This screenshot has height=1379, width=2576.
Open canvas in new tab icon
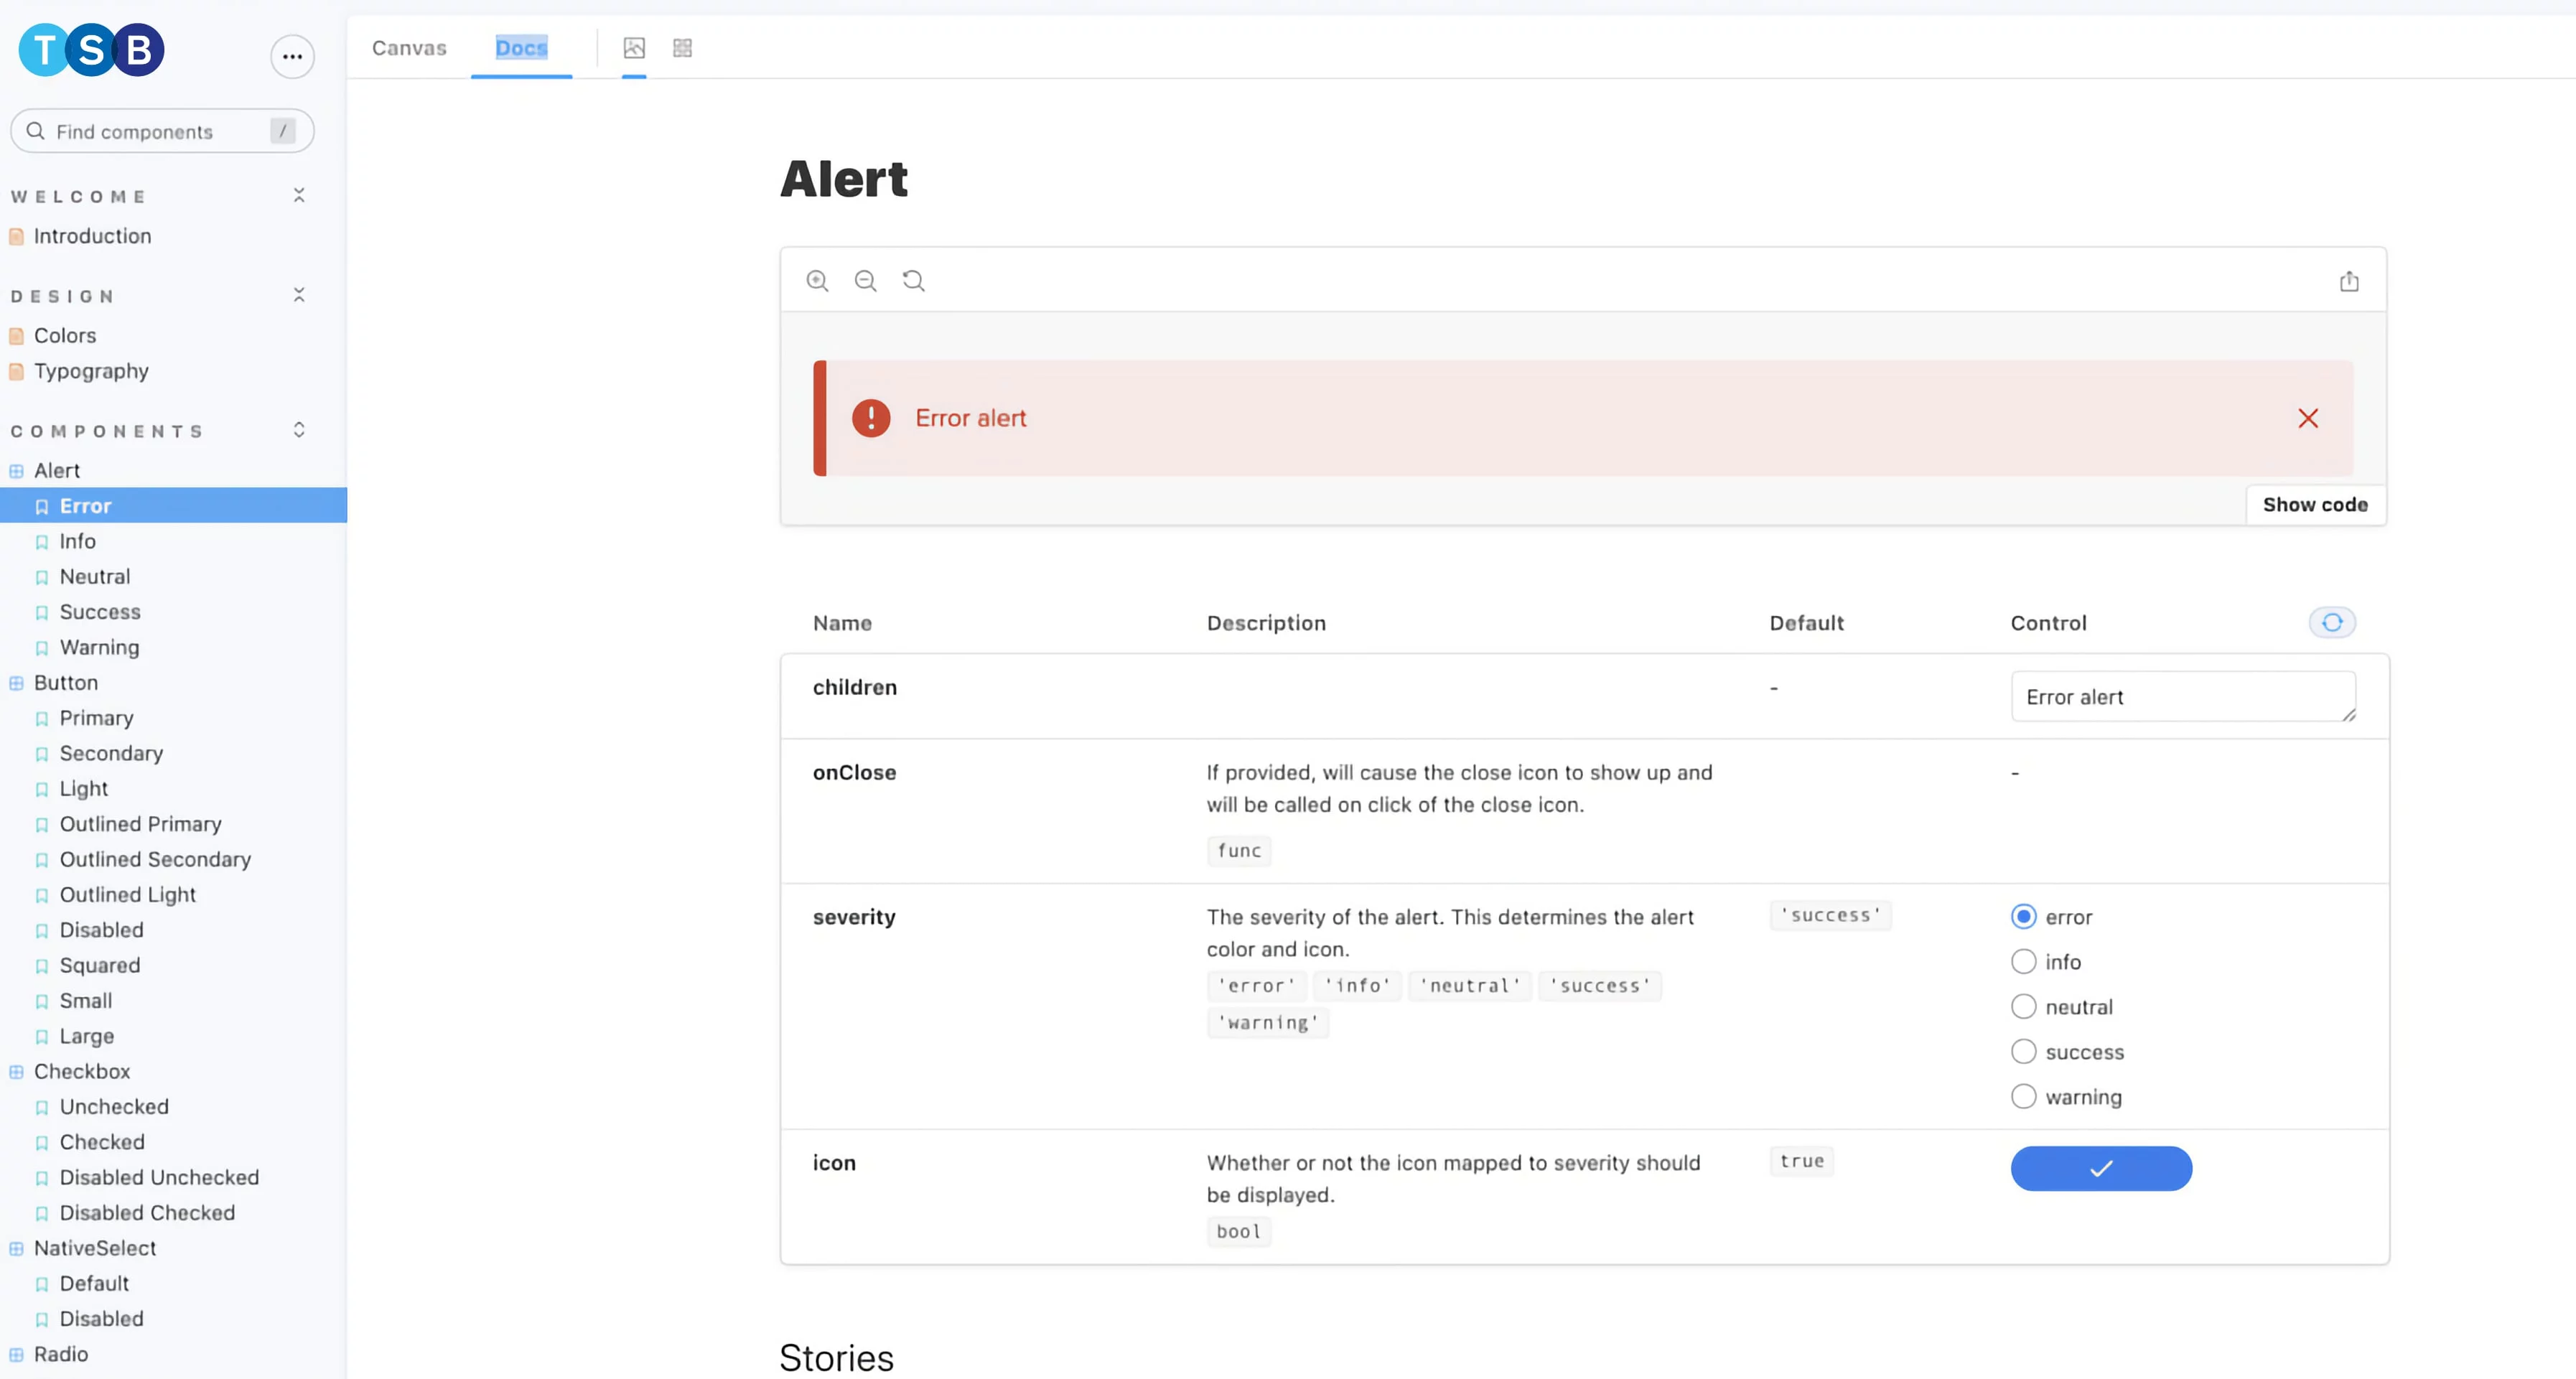click(2349, 282)
